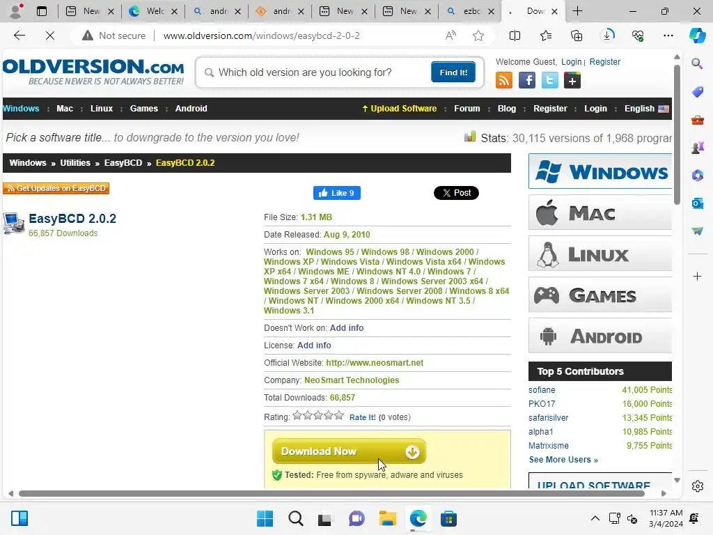Click the Find It! button
Screen dimensions: 713x535
click(x=453, y=72)
